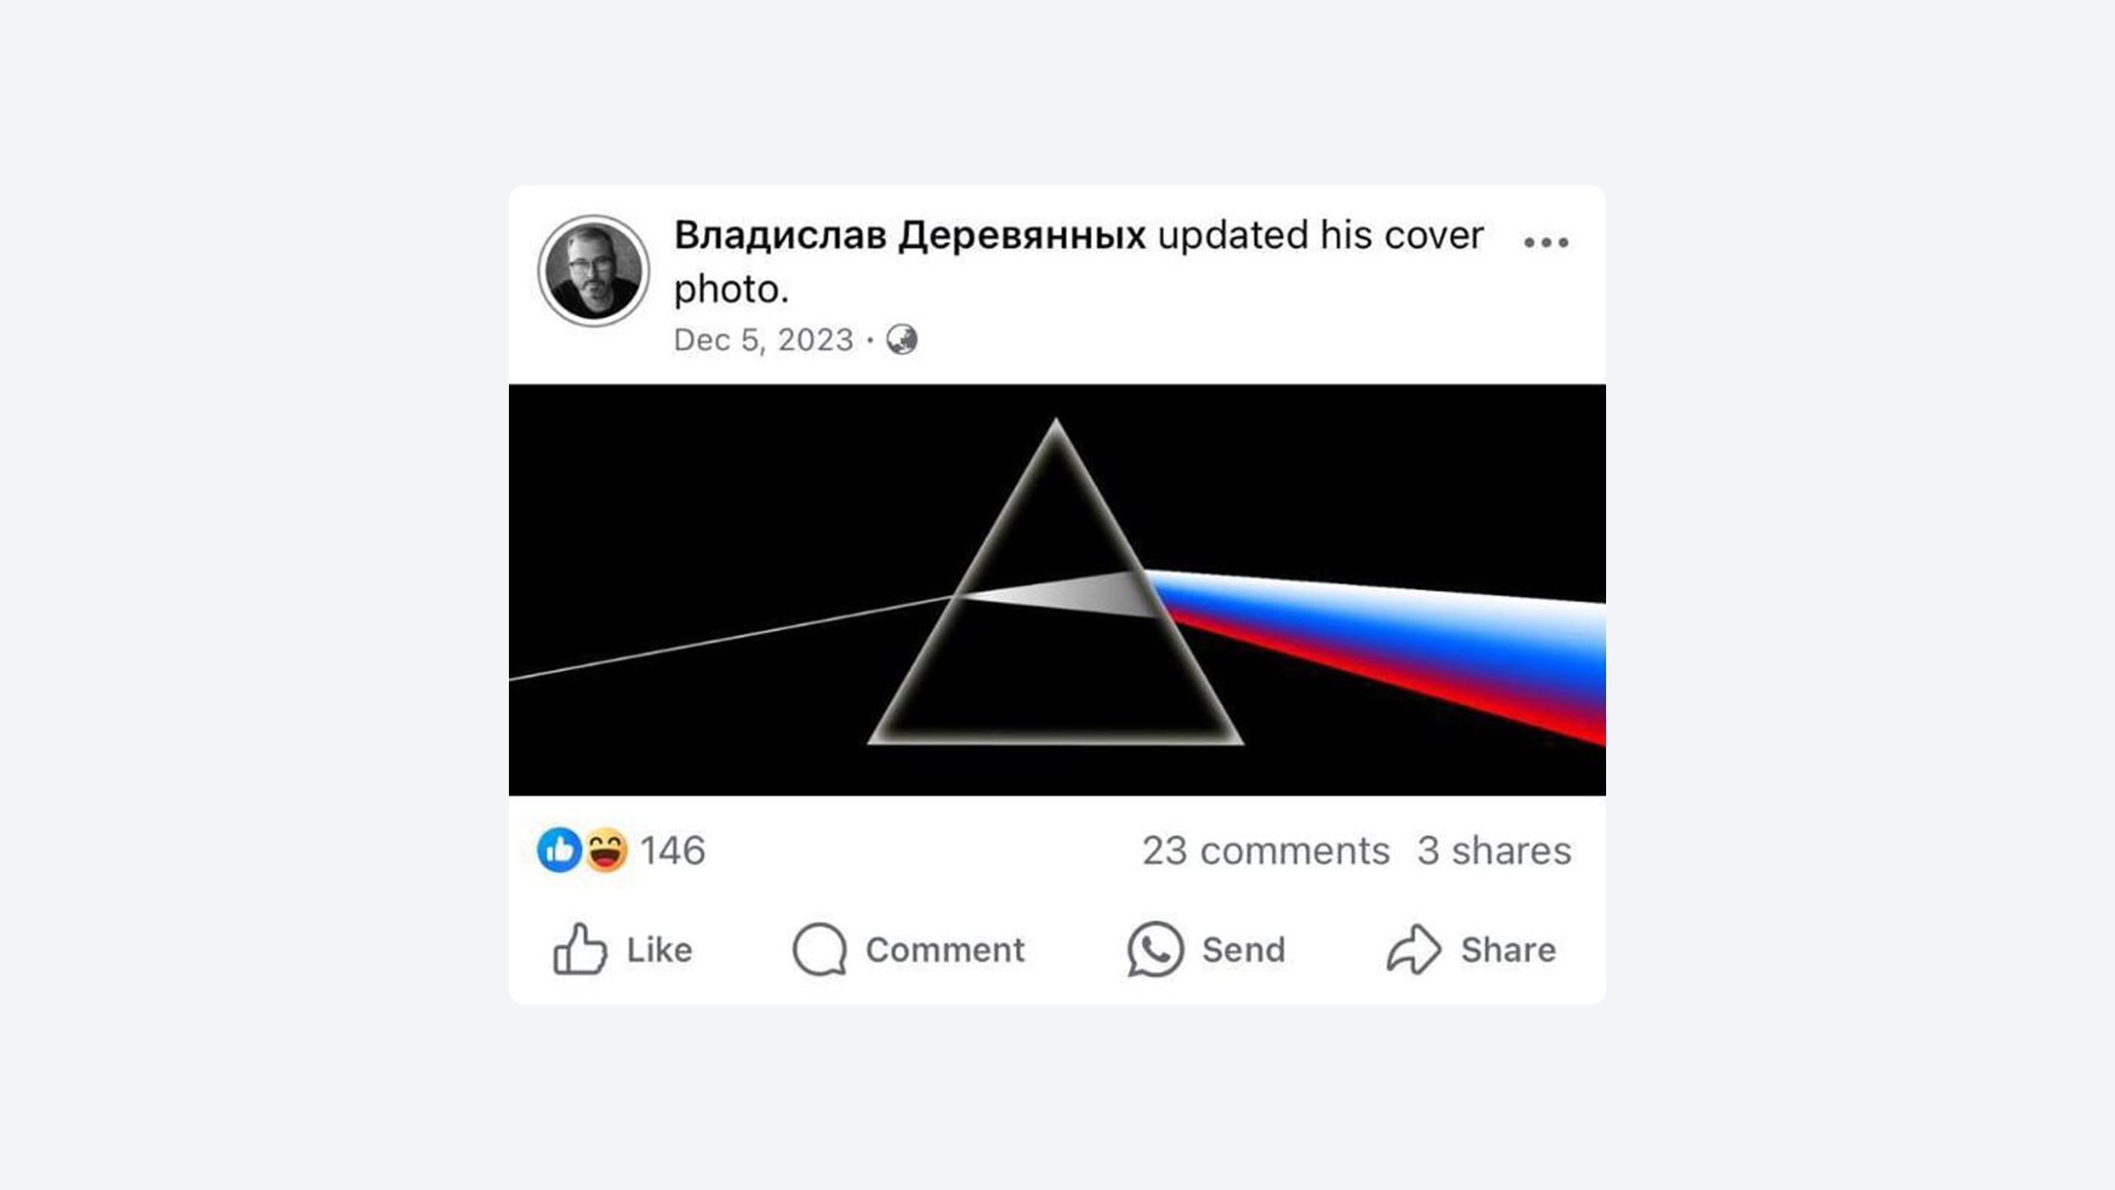2115x1190 pixels.
Task: Open the 23 comments link
Action: (x=1266, y=850)
